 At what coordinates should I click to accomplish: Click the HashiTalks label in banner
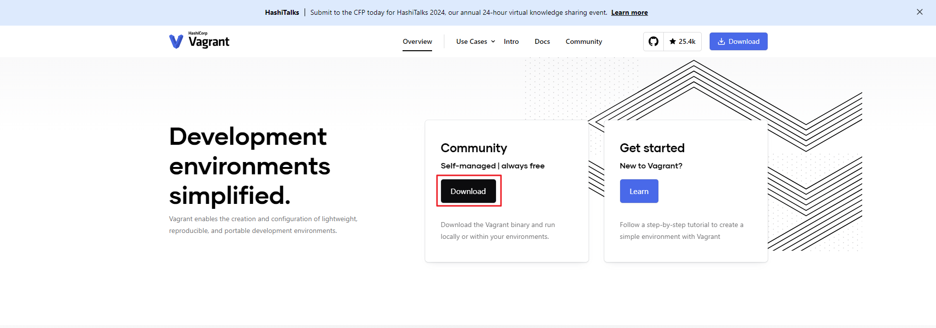[282, 12]
